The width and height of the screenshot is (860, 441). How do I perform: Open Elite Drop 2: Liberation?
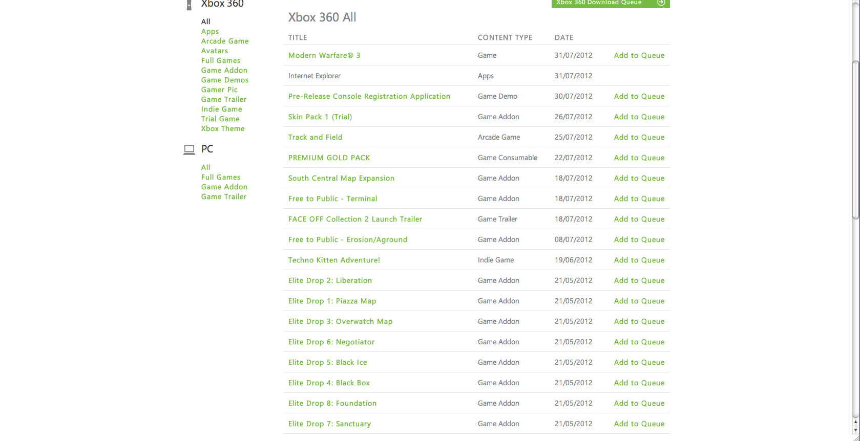coord(330,280)
